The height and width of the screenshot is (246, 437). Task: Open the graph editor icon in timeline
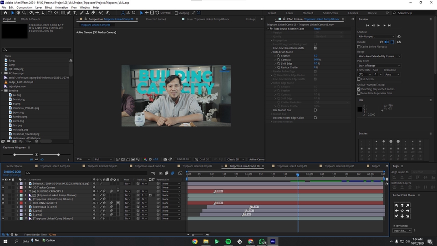[180, 173]
